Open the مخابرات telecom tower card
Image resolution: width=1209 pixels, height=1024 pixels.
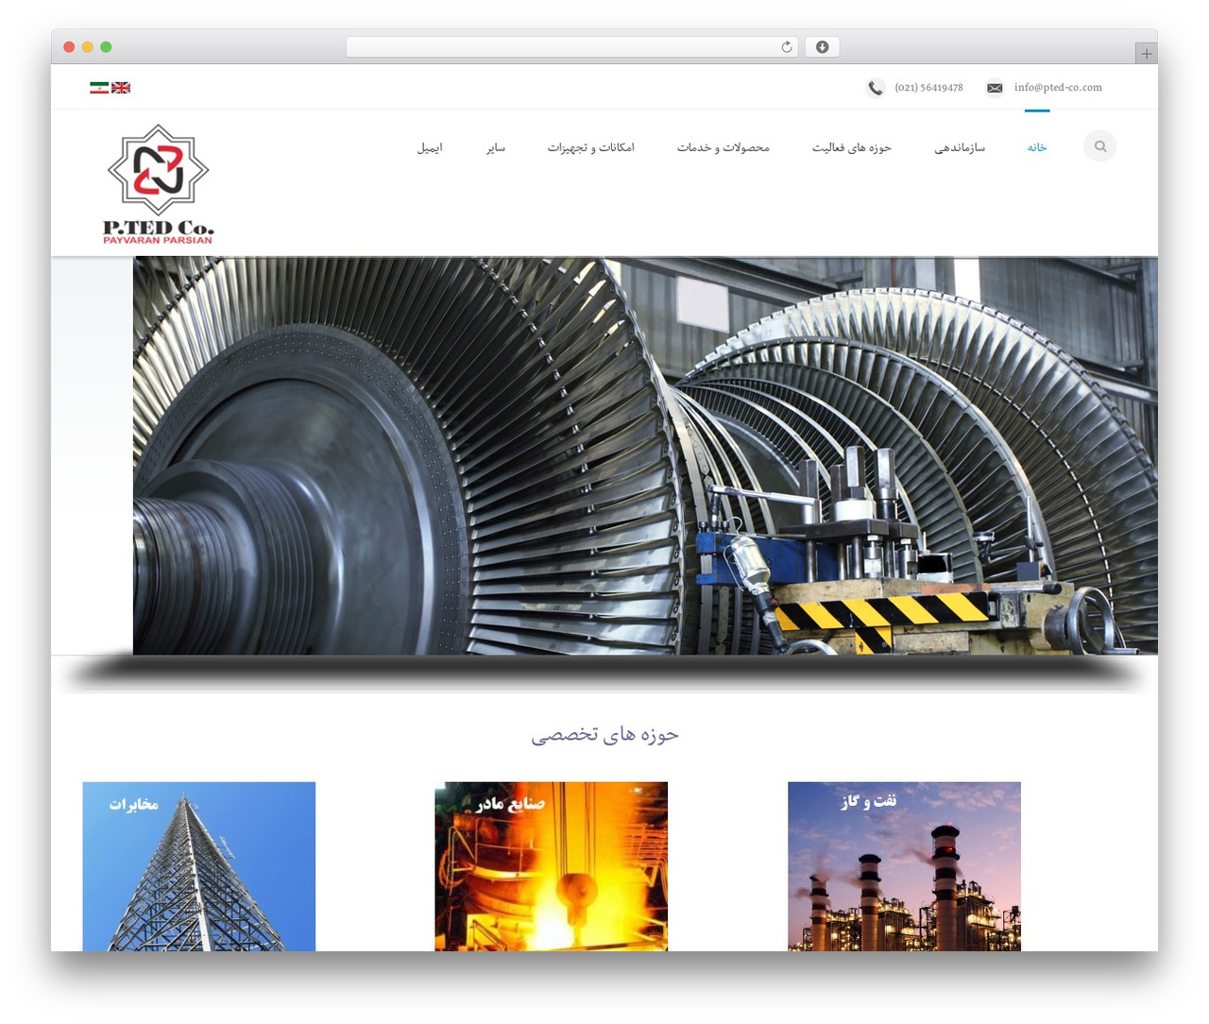(199, 866)
